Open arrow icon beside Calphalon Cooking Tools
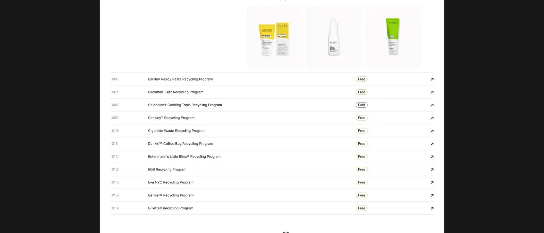Image resolution: width=544 pixels, height=233 pixels. 432,105
